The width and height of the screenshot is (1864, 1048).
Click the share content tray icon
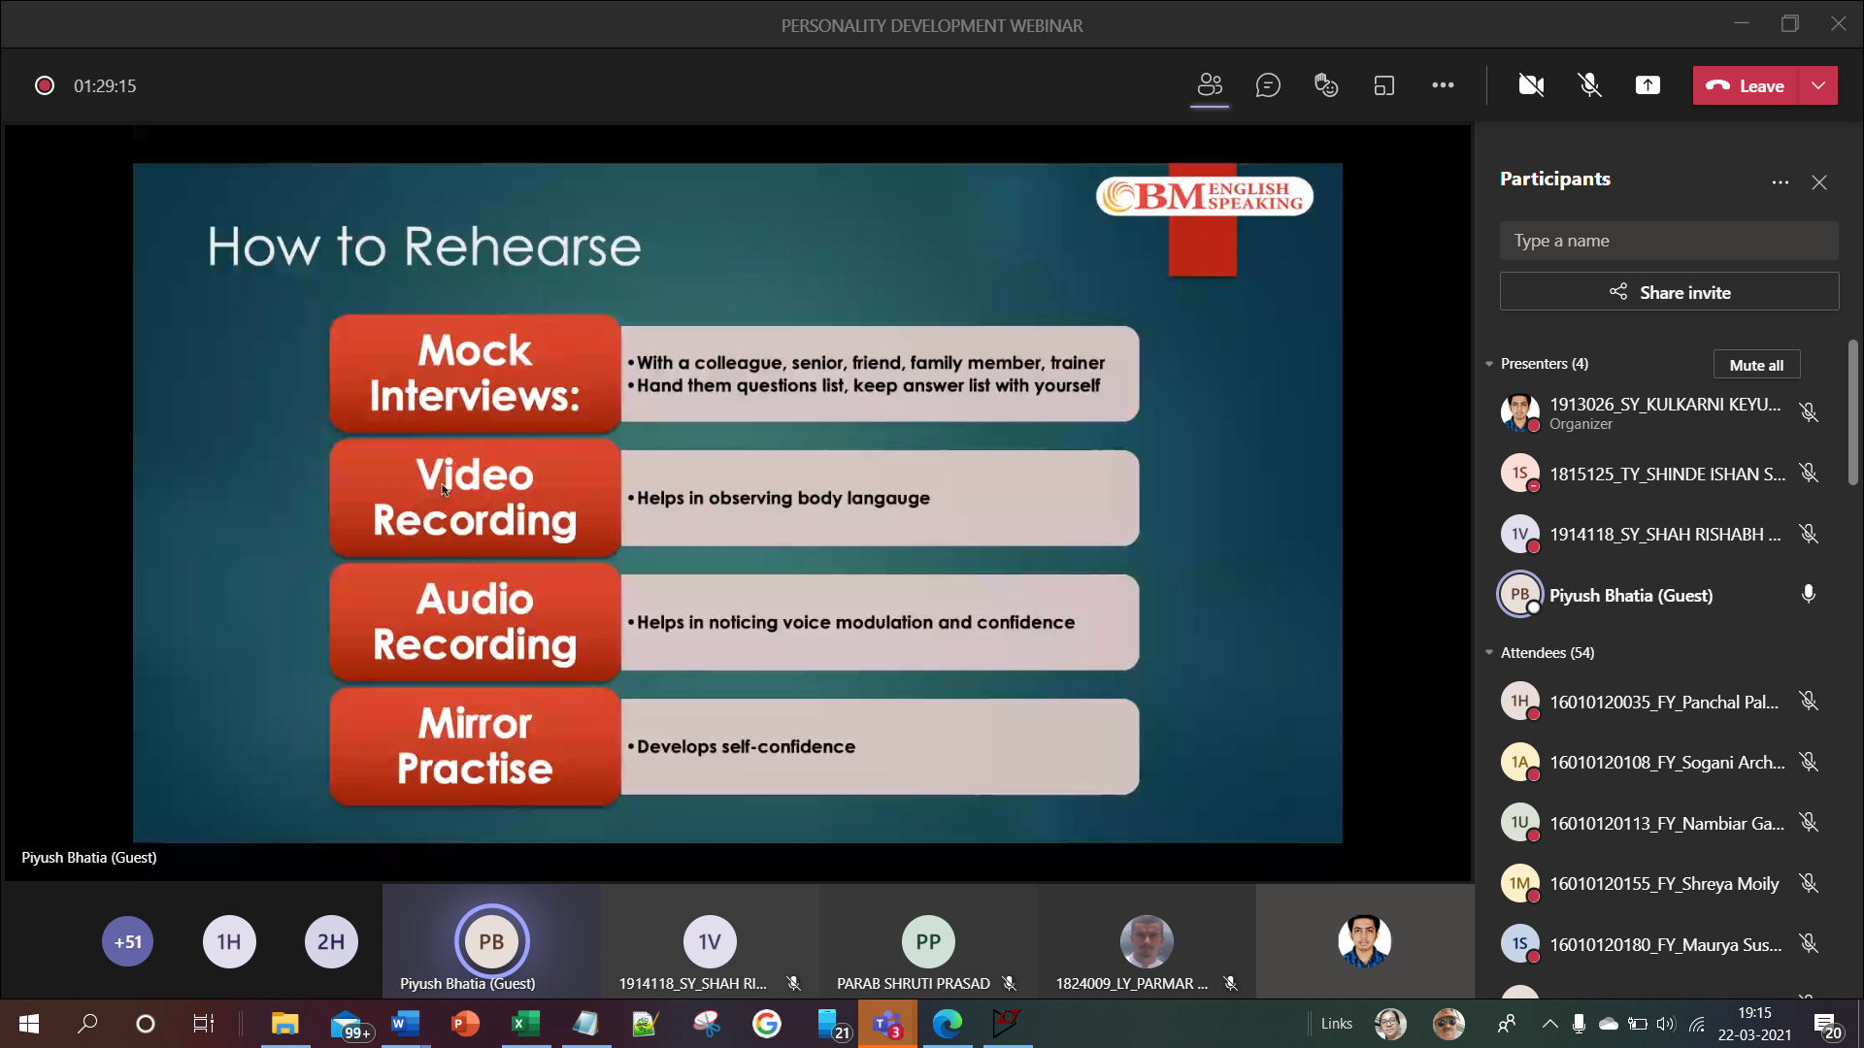pos(1648,85)
